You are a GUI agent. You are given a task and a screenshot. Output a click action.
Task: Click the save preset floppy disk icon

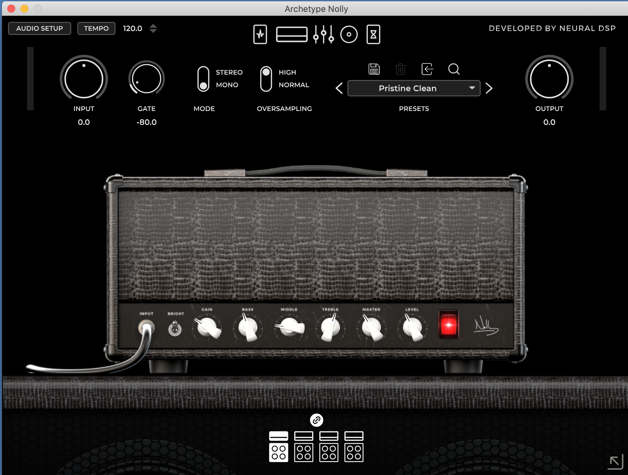(x=374, y=69)
